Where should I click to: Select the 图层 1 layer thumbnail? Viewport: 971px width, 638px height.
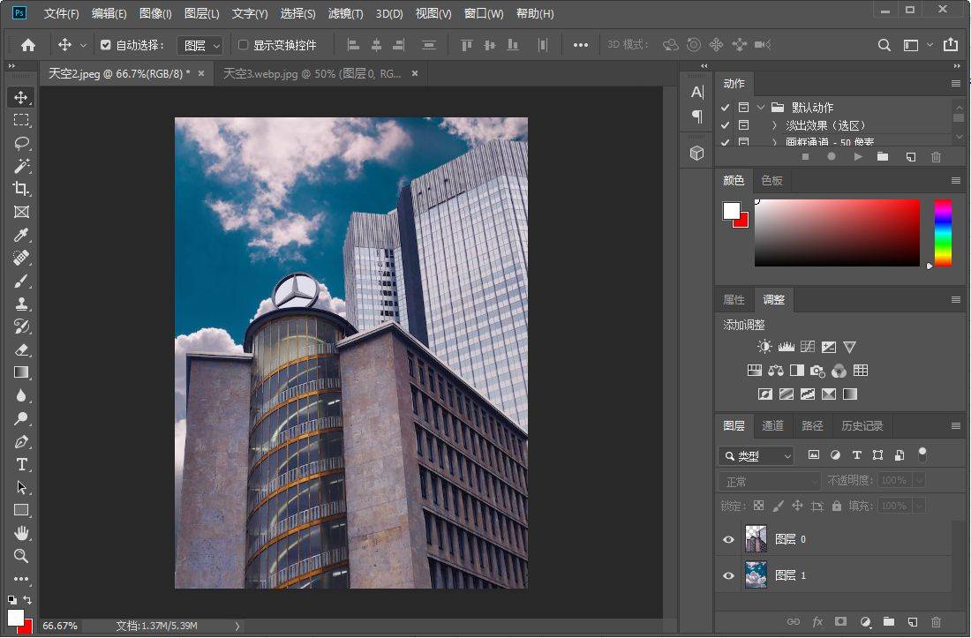(756, 575)
